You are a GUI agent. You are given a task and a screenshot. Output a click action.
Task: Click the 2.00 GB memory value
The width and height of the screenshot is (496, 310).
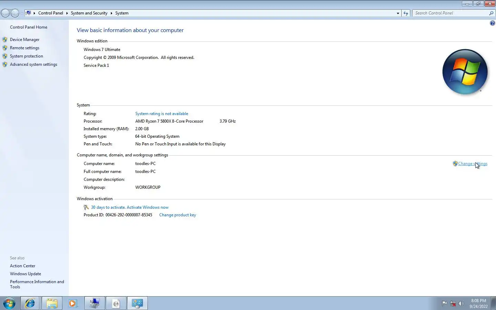coord(142,129)
